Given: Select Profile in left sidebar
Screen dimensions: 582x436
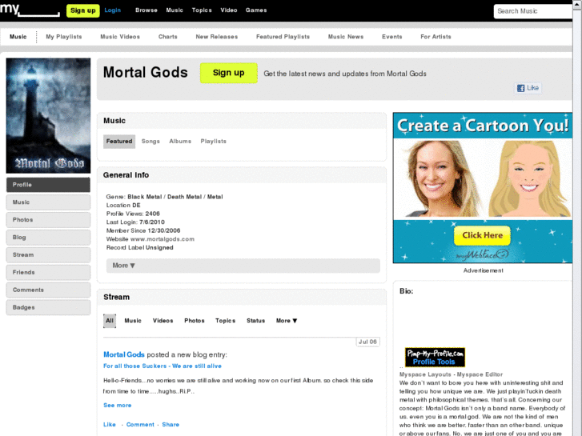Looking at the screenshot, I should coord(48,185).
